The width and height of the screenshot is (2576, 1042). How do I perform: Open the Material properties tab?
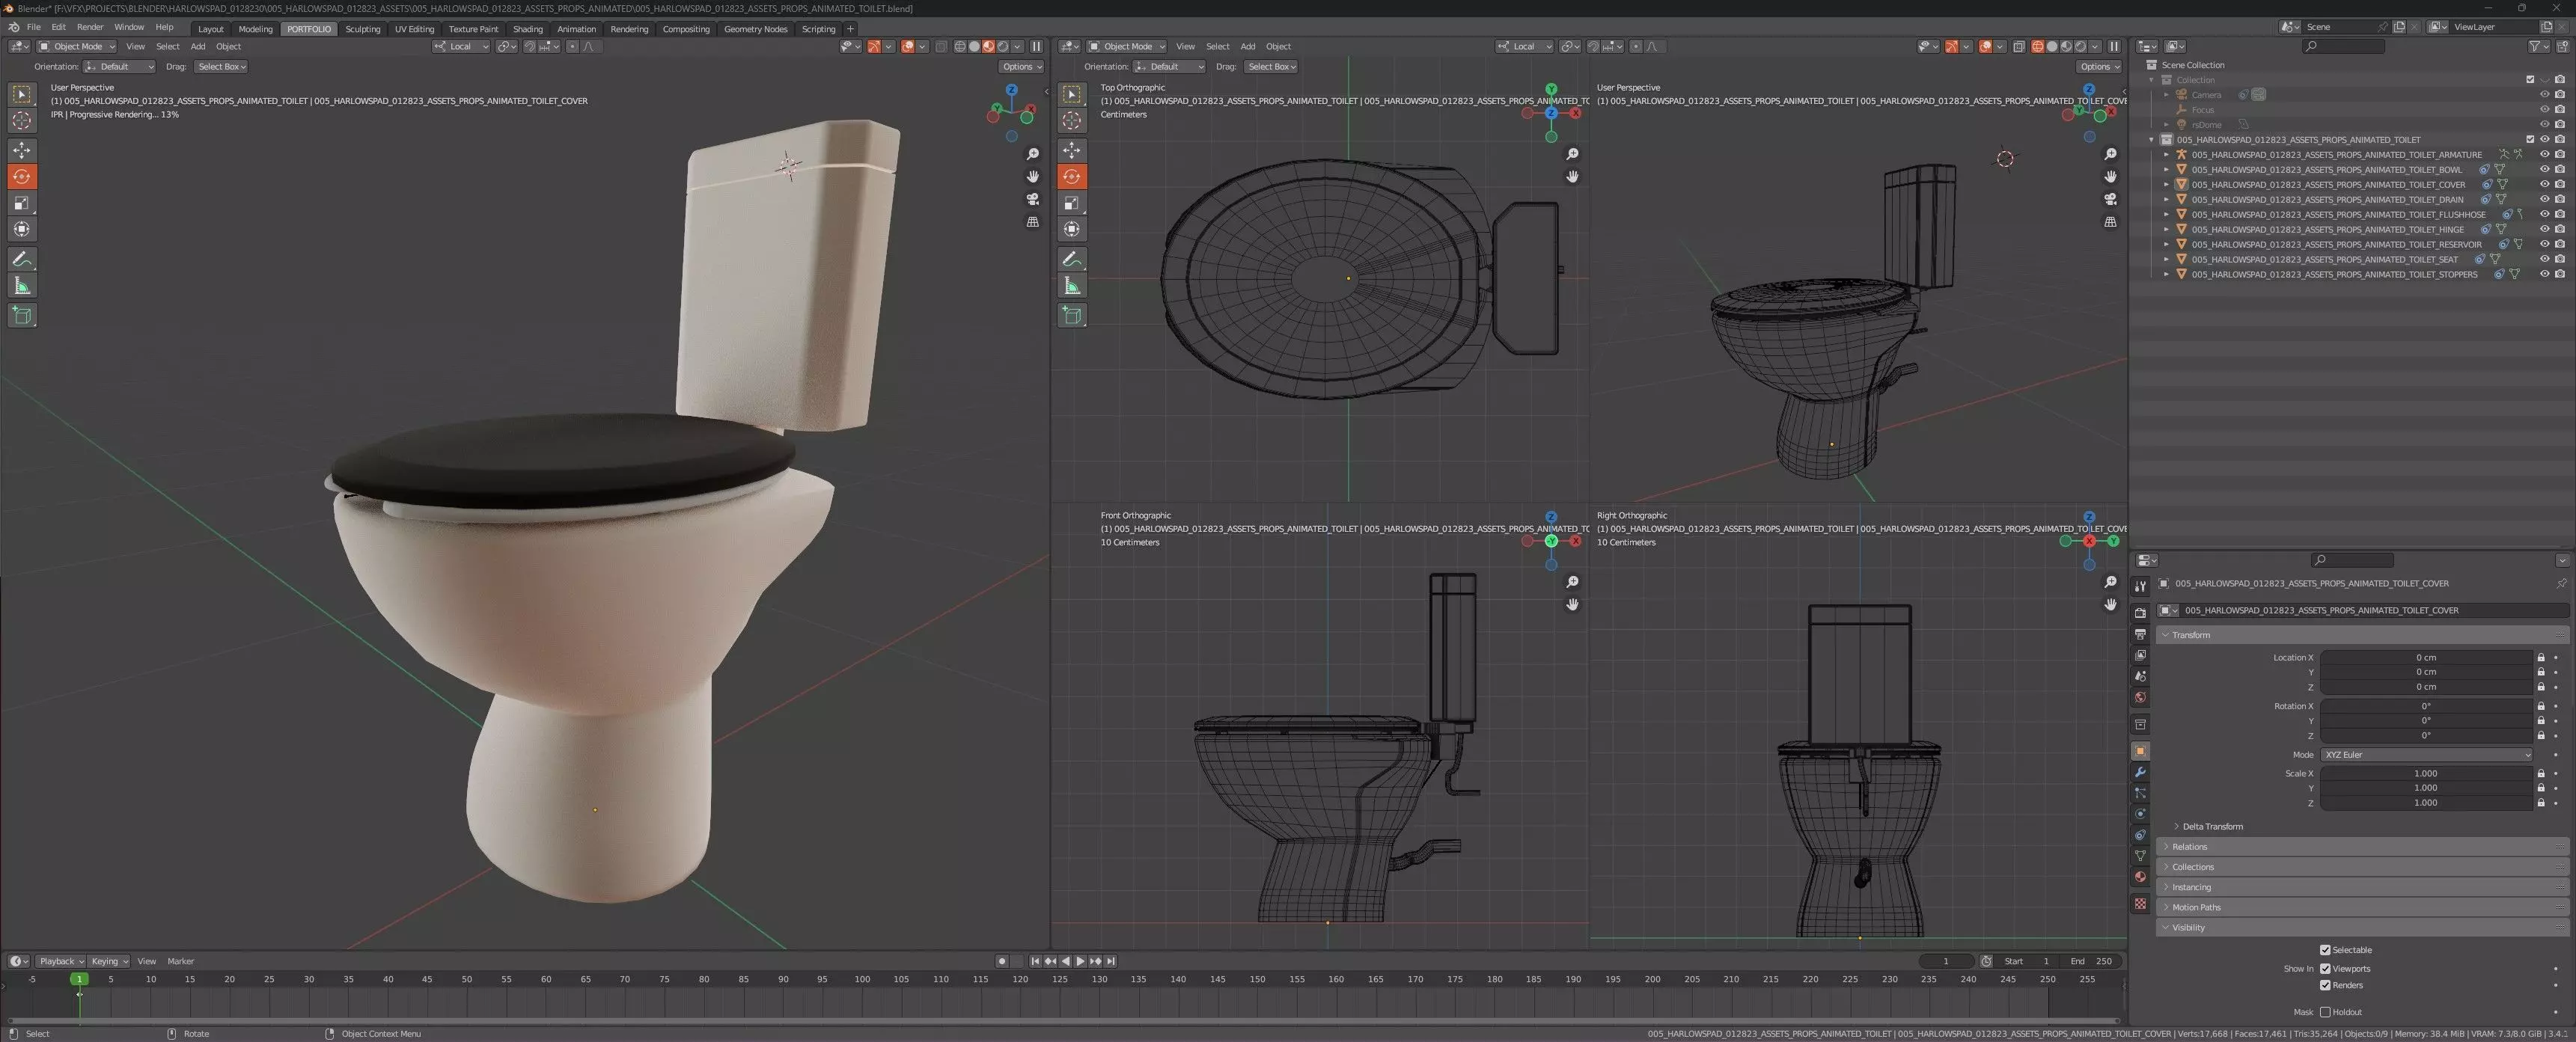coord(2140,877)
